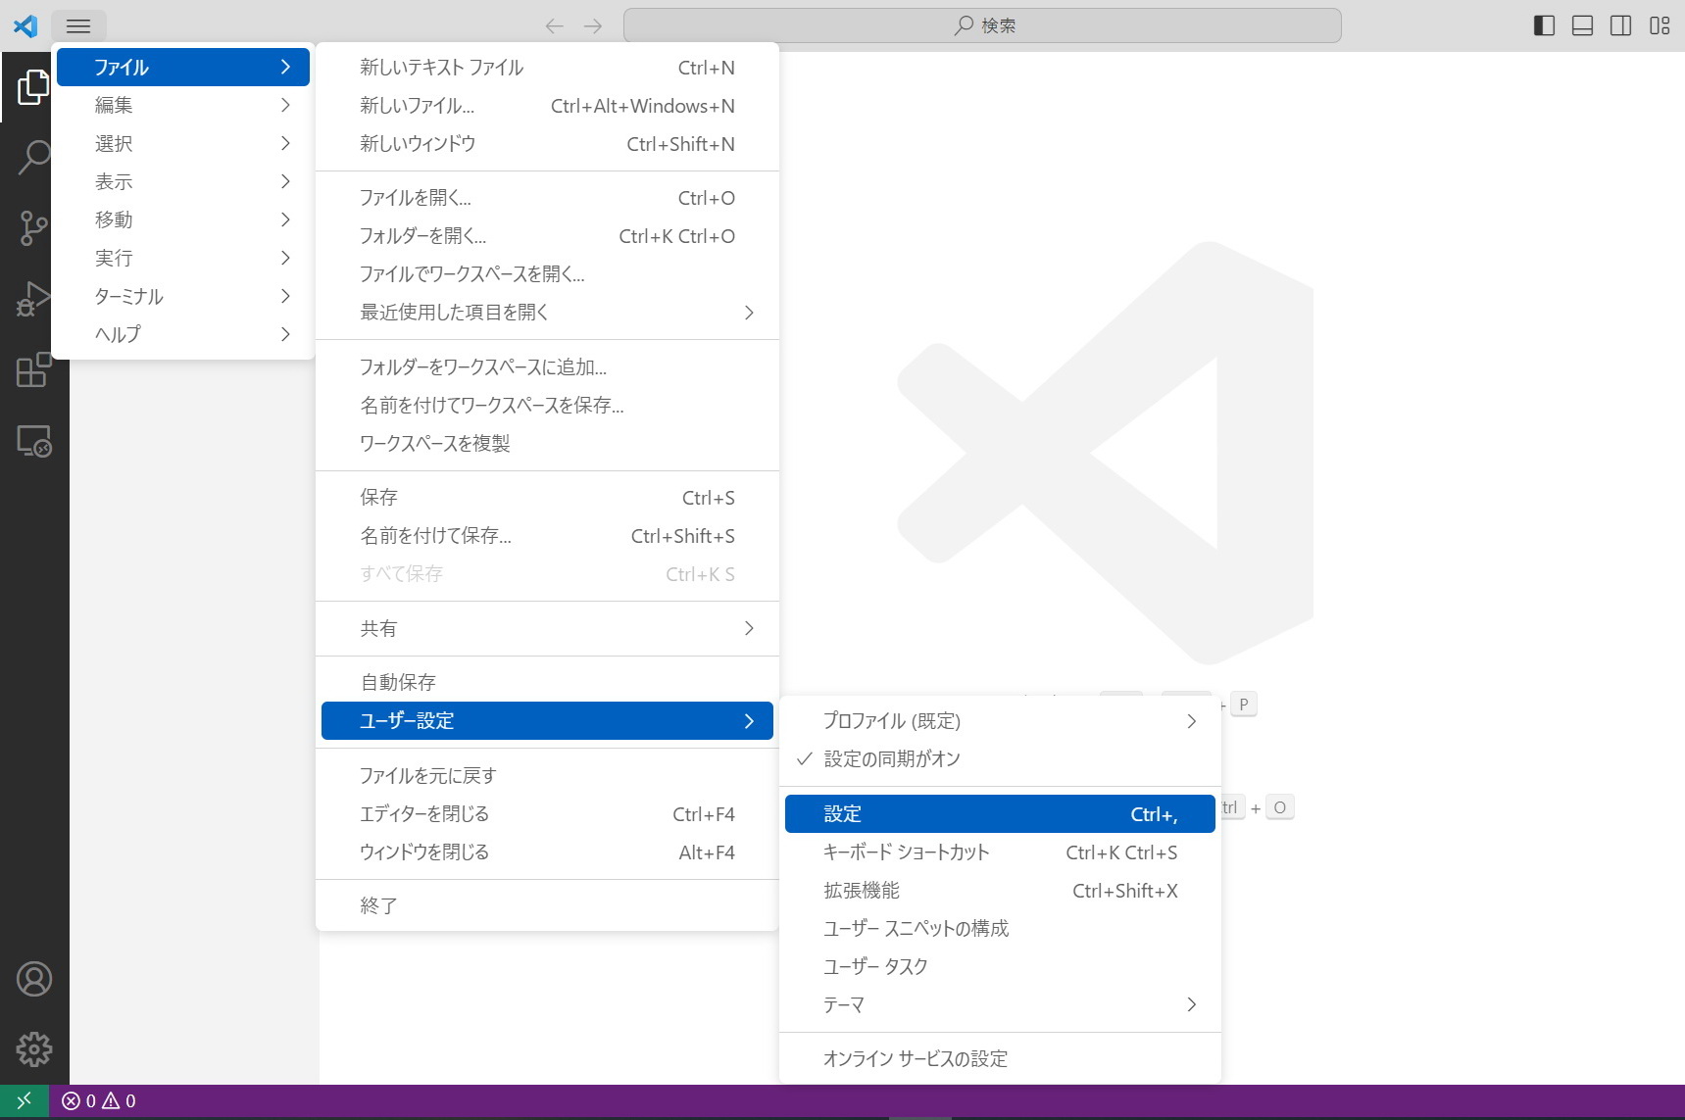Click the Manage gear icon
1685x1120 pixels.
34,1049
